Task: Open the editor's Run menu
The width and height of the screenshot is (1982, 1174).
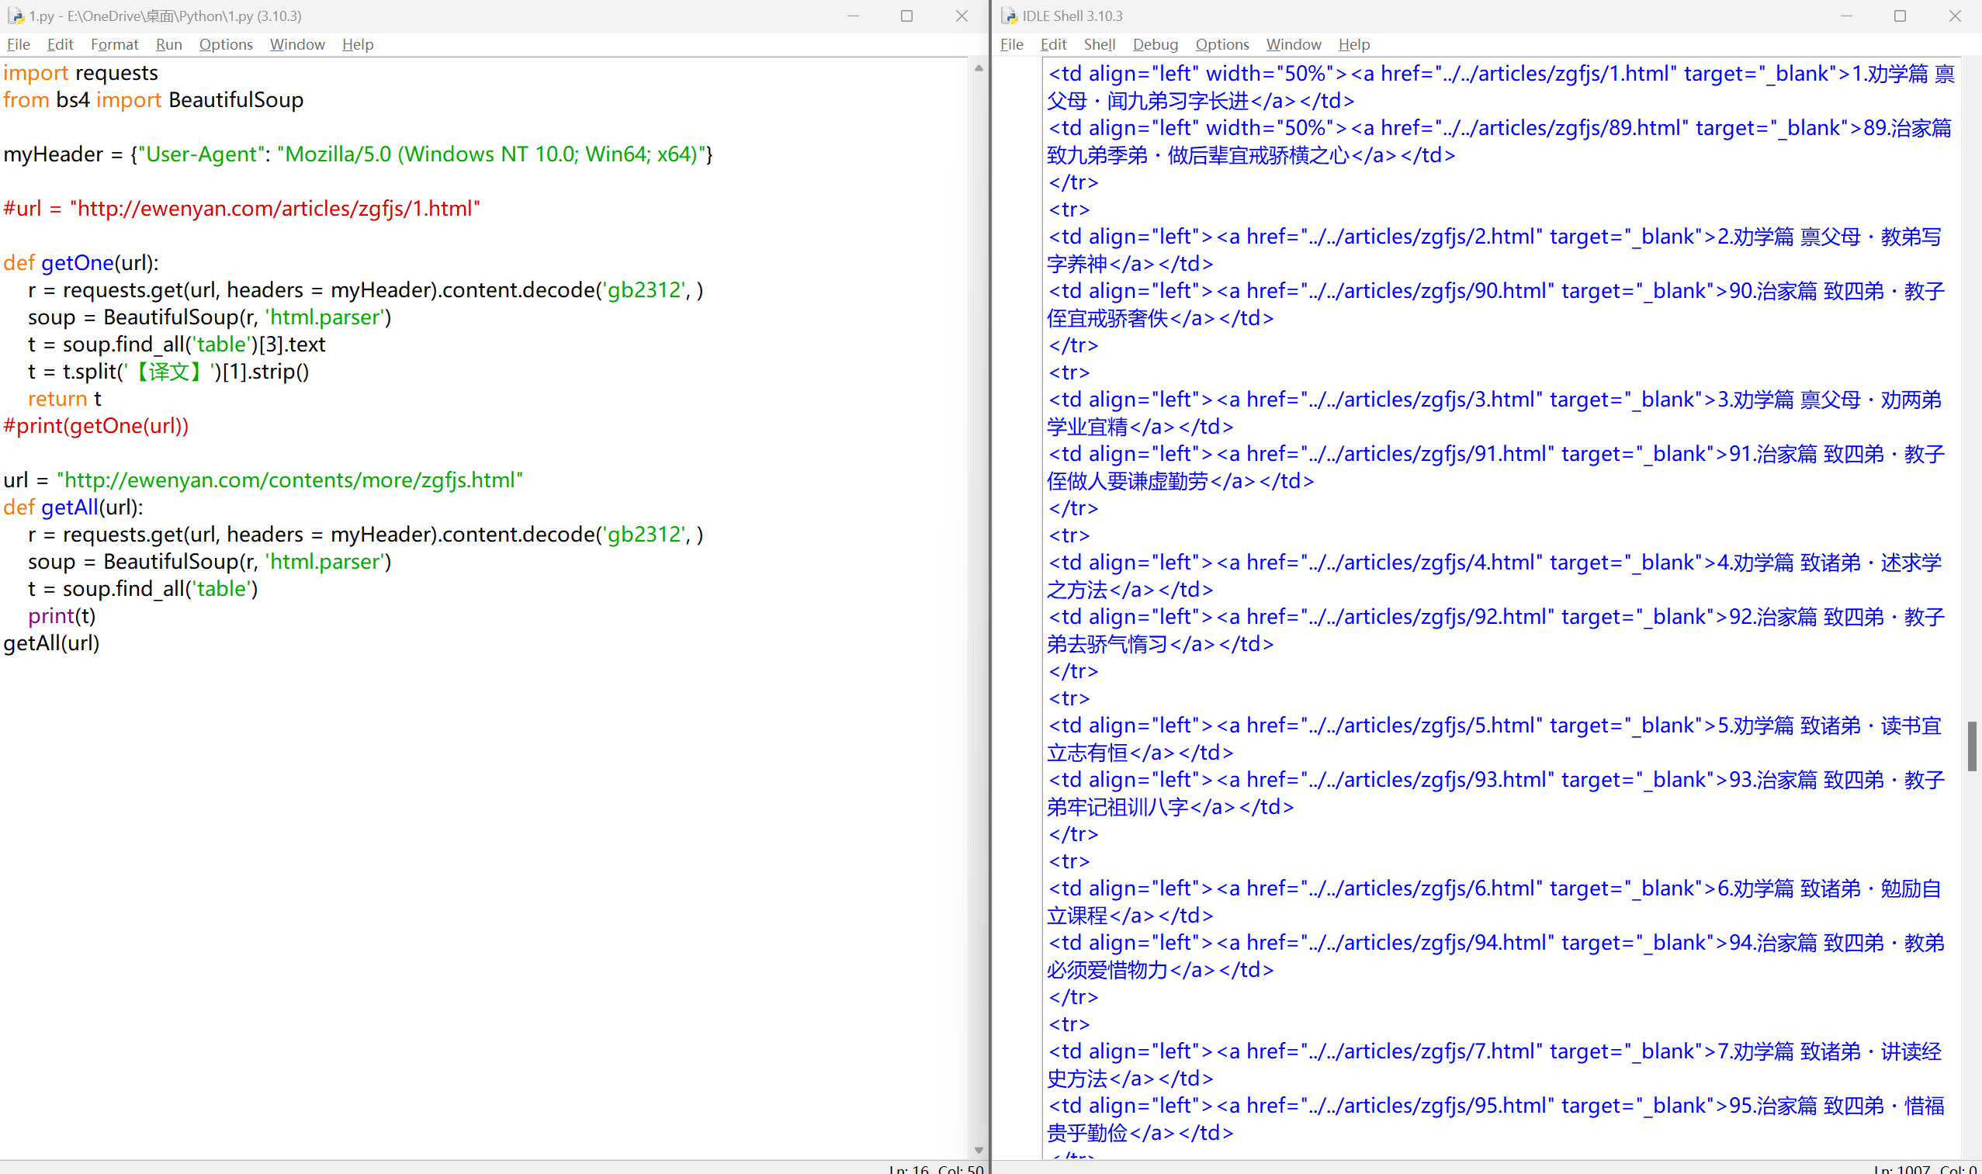Action: tap(168, 44)
